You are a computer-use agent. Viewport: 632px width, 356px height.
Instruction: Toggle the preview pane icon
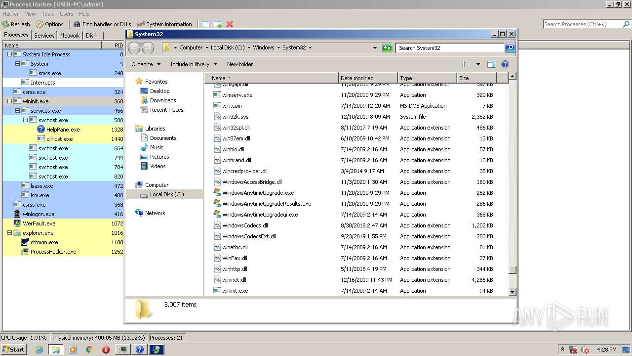[x=491, y=64]
